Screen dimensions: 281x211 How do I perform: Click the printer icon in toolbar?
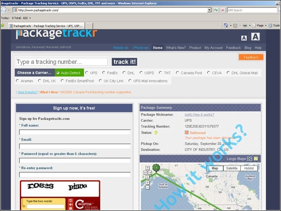click(245, 25)
